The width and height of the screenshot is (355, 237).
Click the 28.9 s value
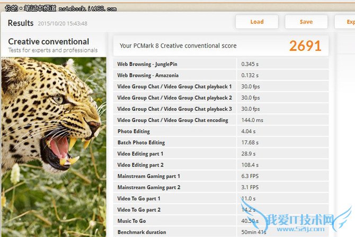(248, 154)
